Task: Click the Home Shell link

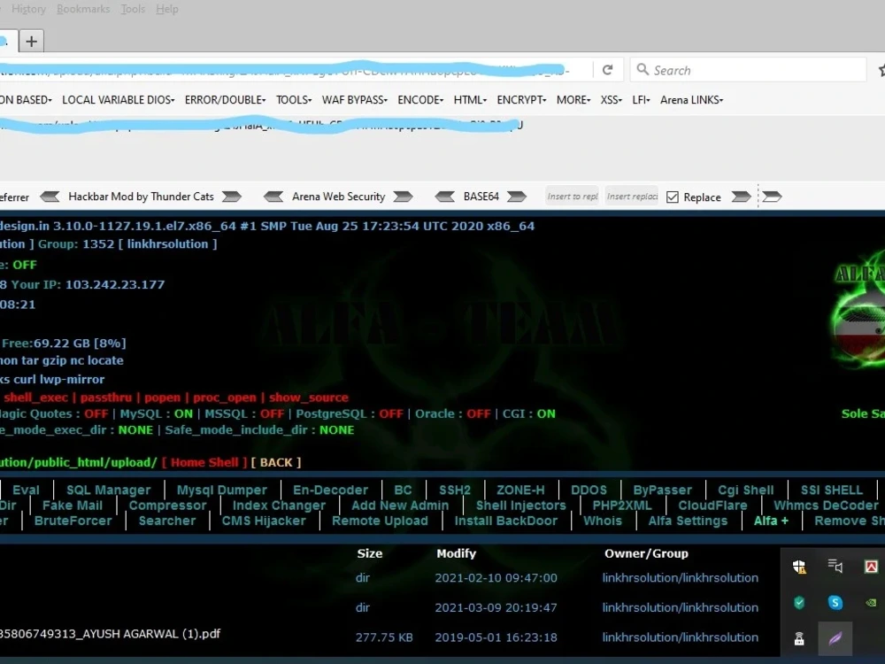Action: [x=204, y=462]
